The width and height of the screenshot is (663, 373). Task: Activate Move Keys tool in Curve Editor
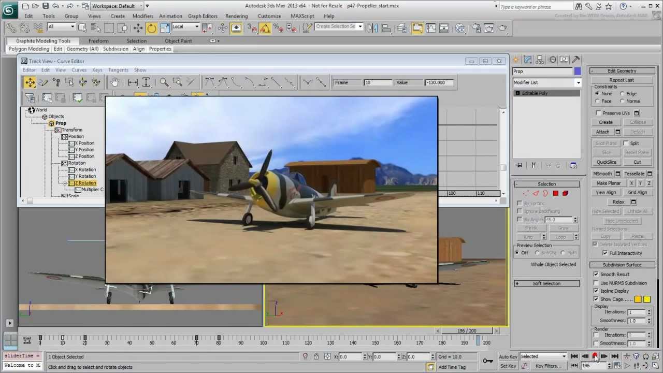pyautogui.click(x=30, y=82)
